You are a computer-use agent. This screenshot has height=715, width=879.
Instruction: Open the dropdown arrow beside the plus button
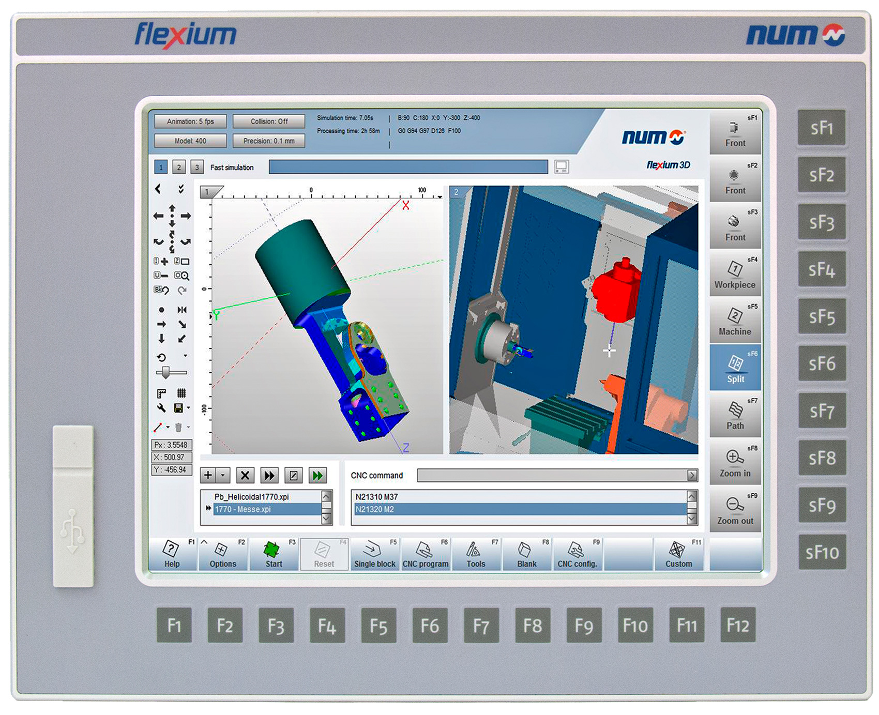coord(223,475)
